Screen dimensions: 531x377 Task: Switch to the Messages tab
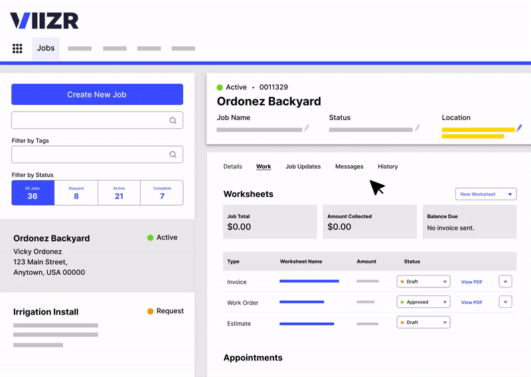coord(349,167)
